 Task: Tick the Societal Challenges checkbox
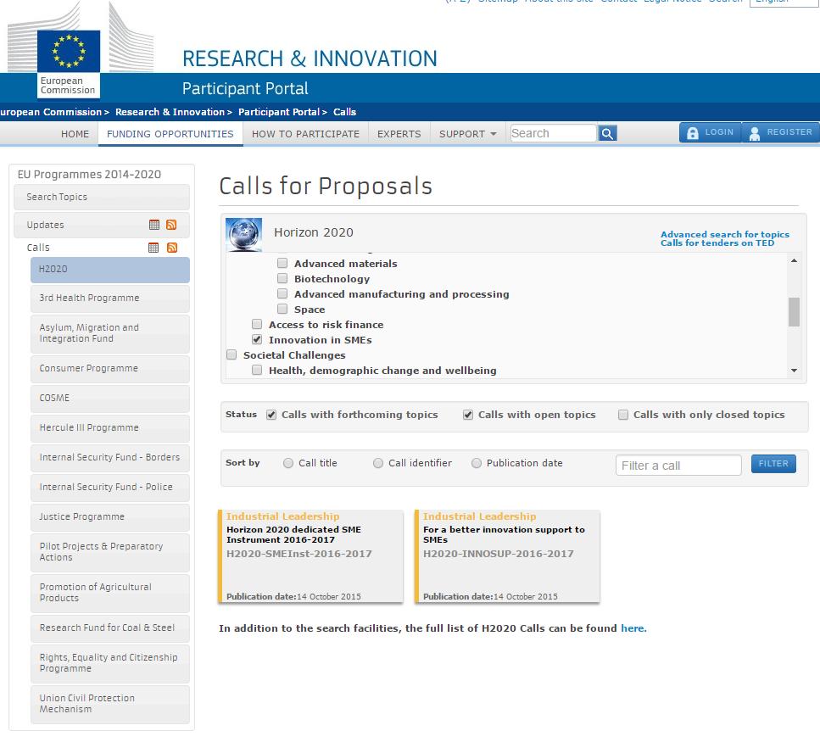point(231,354)
